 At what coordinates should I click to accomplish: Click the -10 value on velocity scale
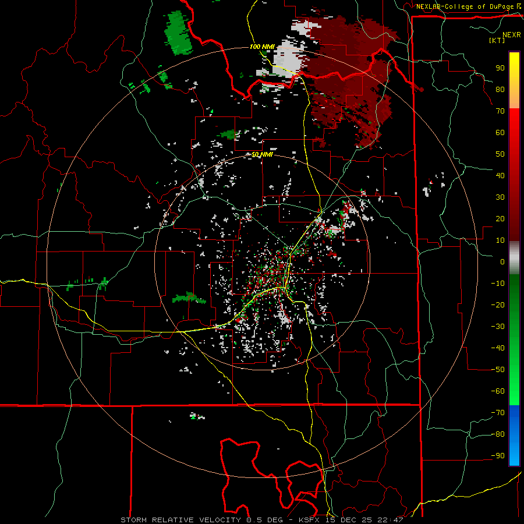coord(498,284)
